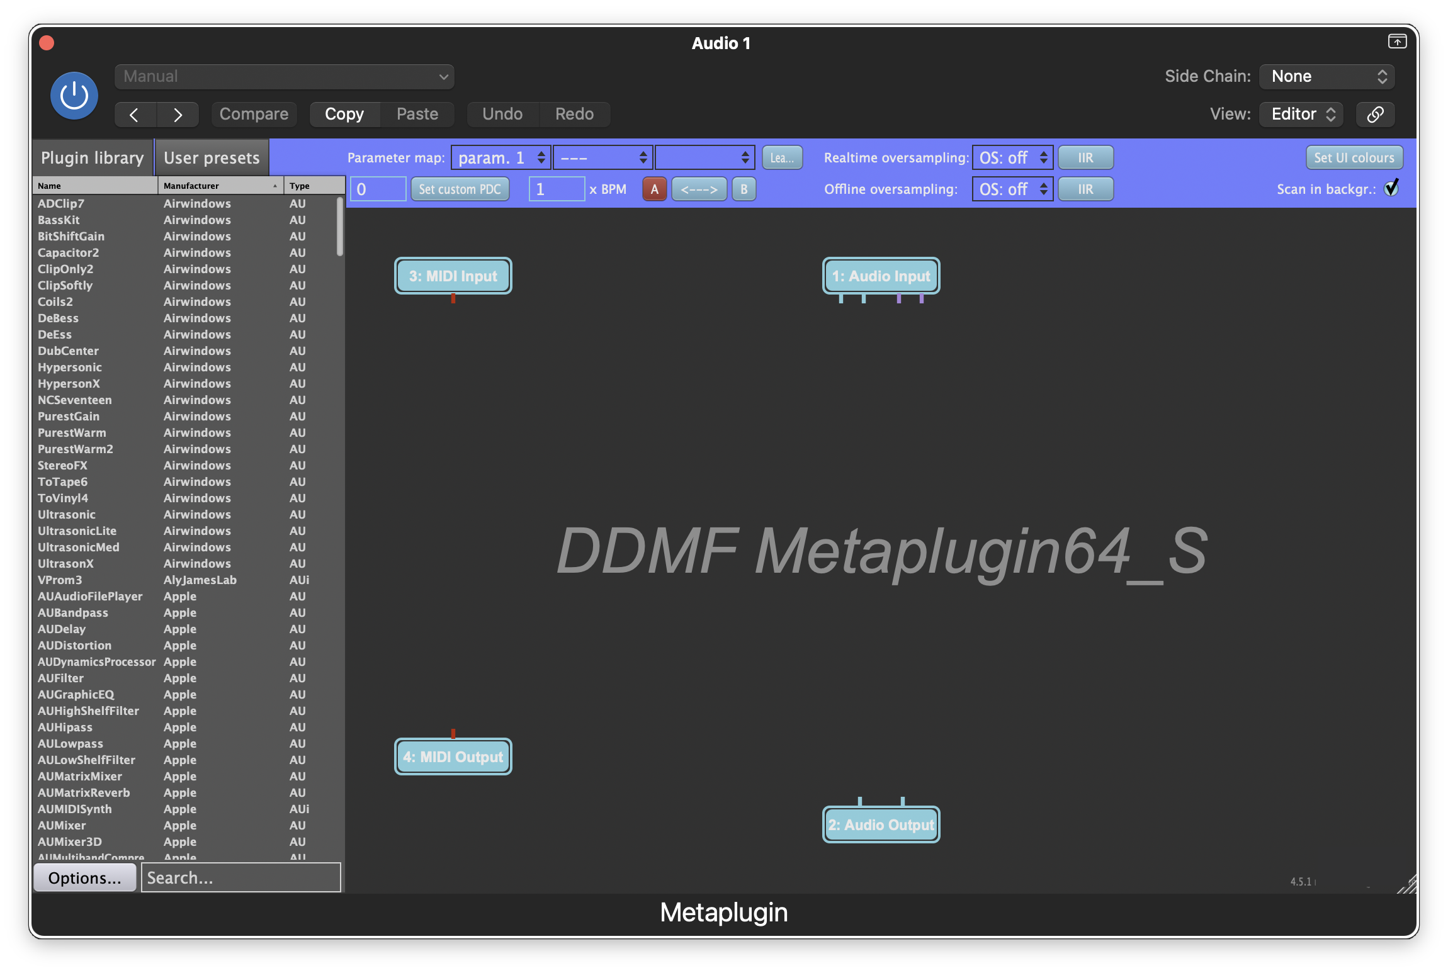The width and height of the screenshot is (1448, 973).
Task: Click the link chain icon button
Action: coord(1376,114)
